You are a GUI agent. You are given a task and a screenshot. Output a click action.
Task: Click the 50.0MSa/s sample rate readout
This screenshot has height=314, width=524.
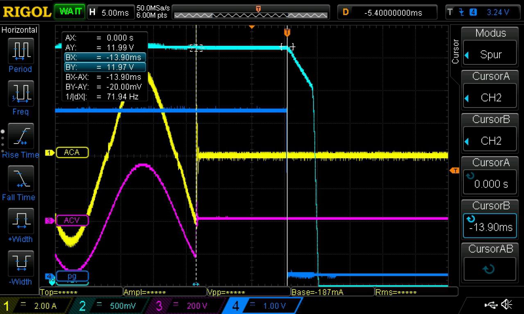tap(153, 8)
